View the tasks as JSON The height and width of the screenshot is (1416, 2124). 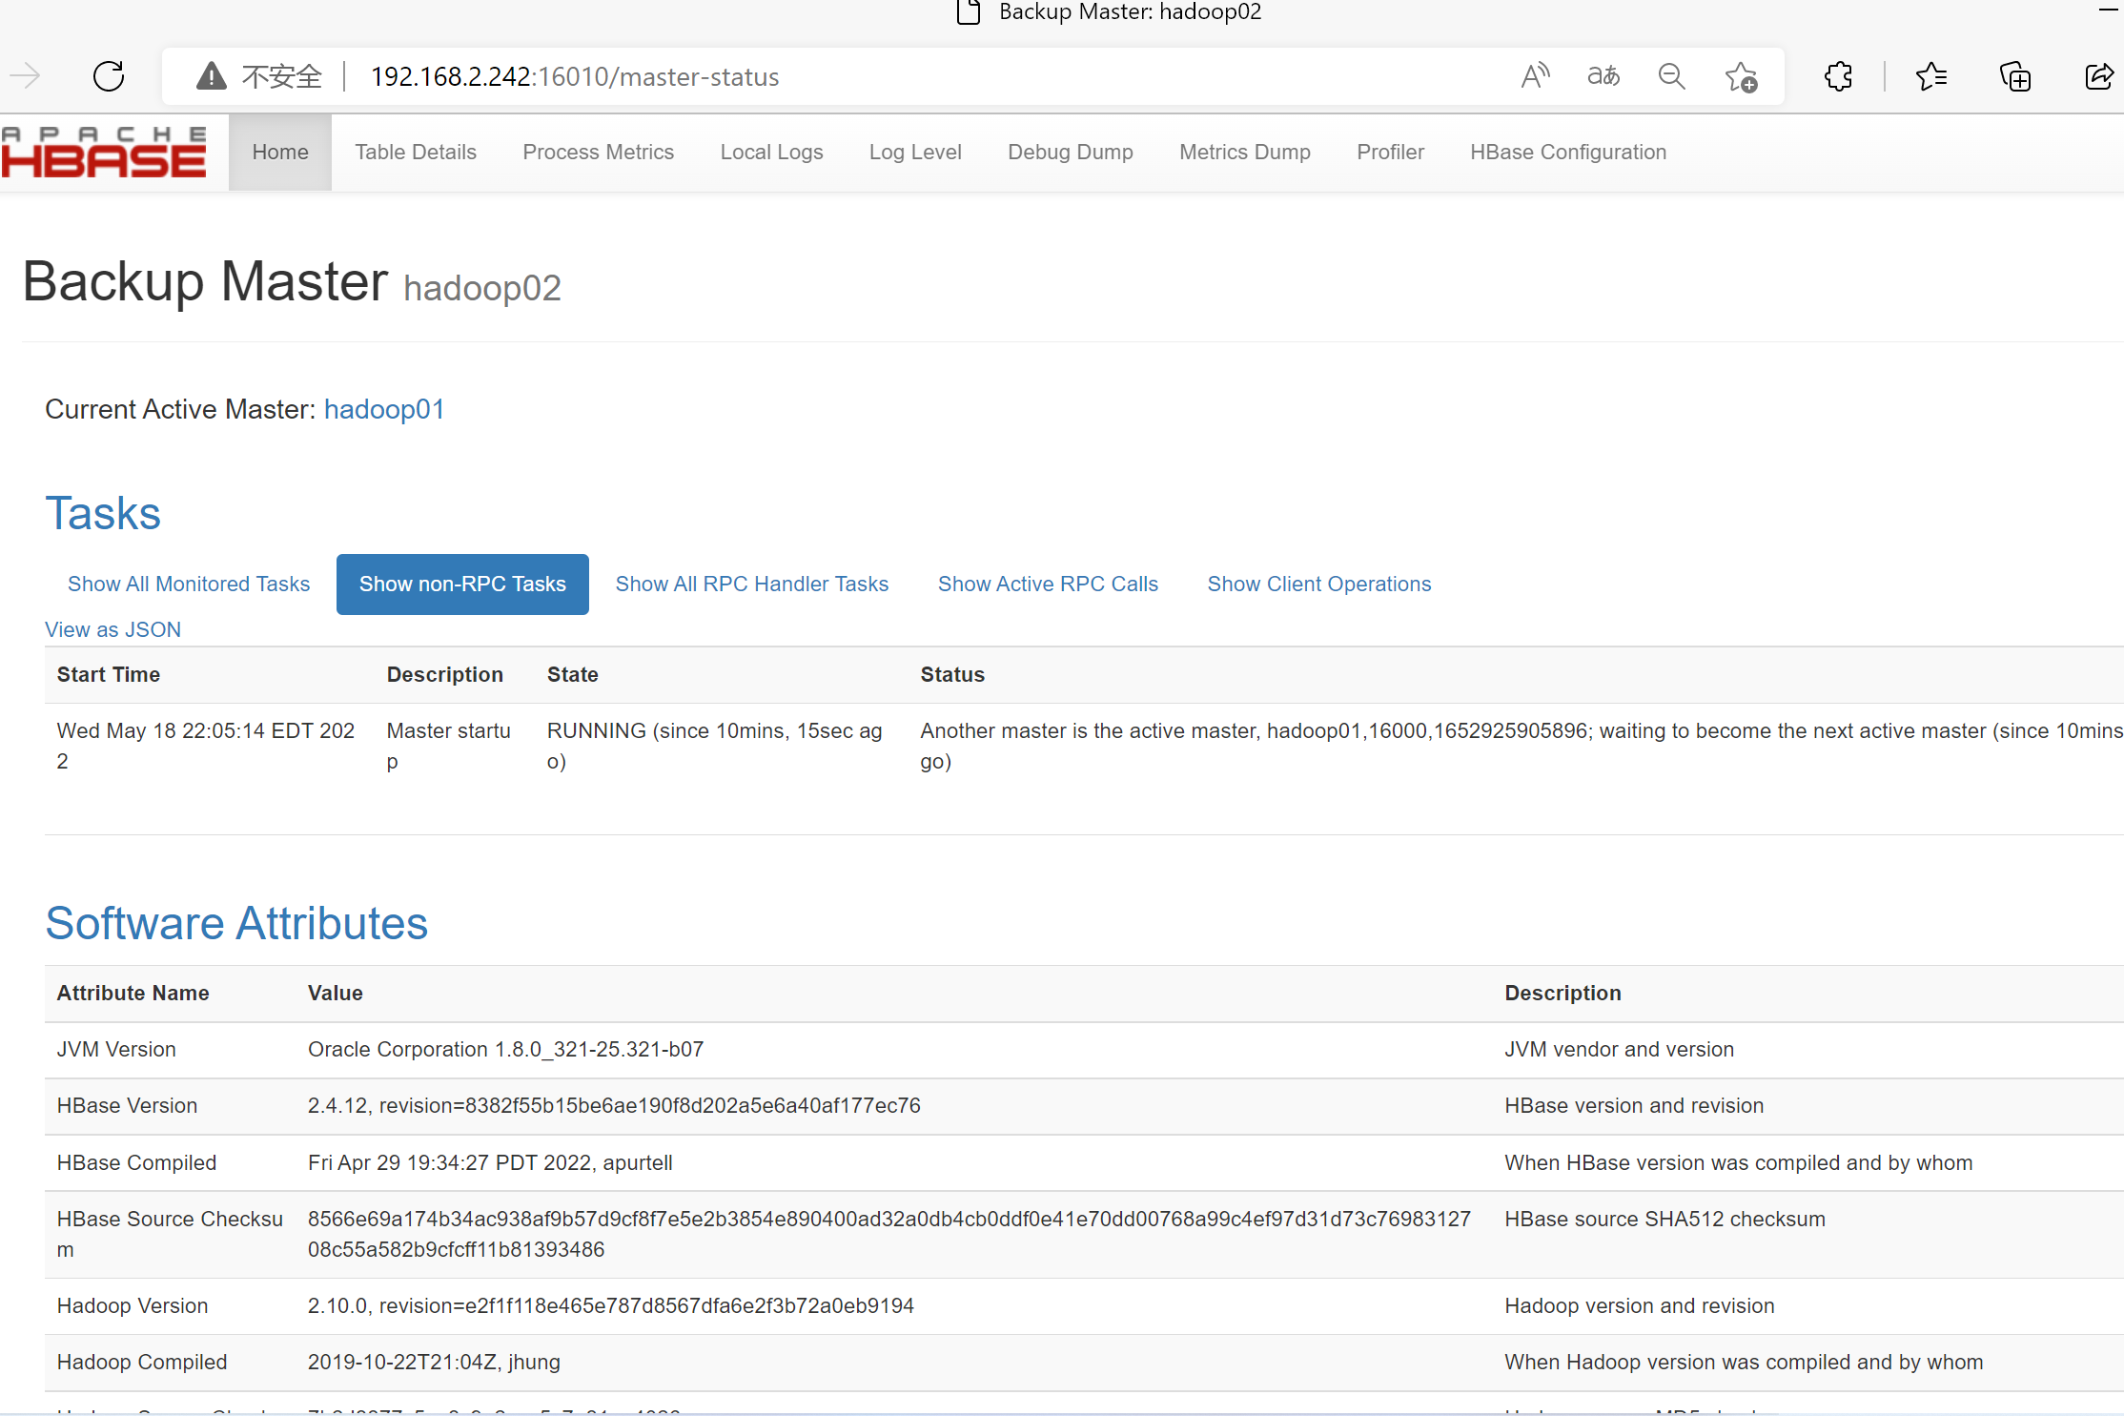coord(112,629)
